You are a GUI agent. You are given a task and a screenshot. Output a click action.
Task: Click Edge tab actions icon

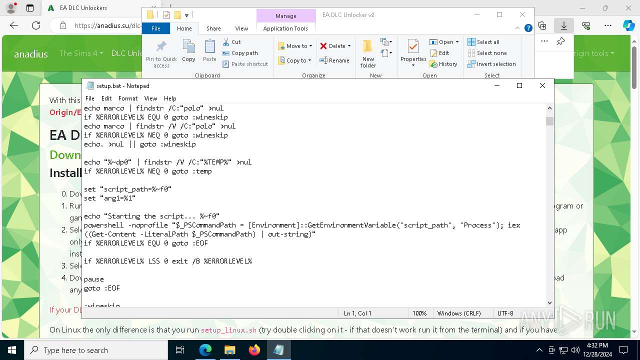pyautogui.click(x=30, y=8)
